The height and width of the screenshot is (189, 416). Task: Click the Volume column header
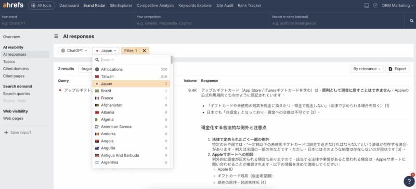pos(190,81)
